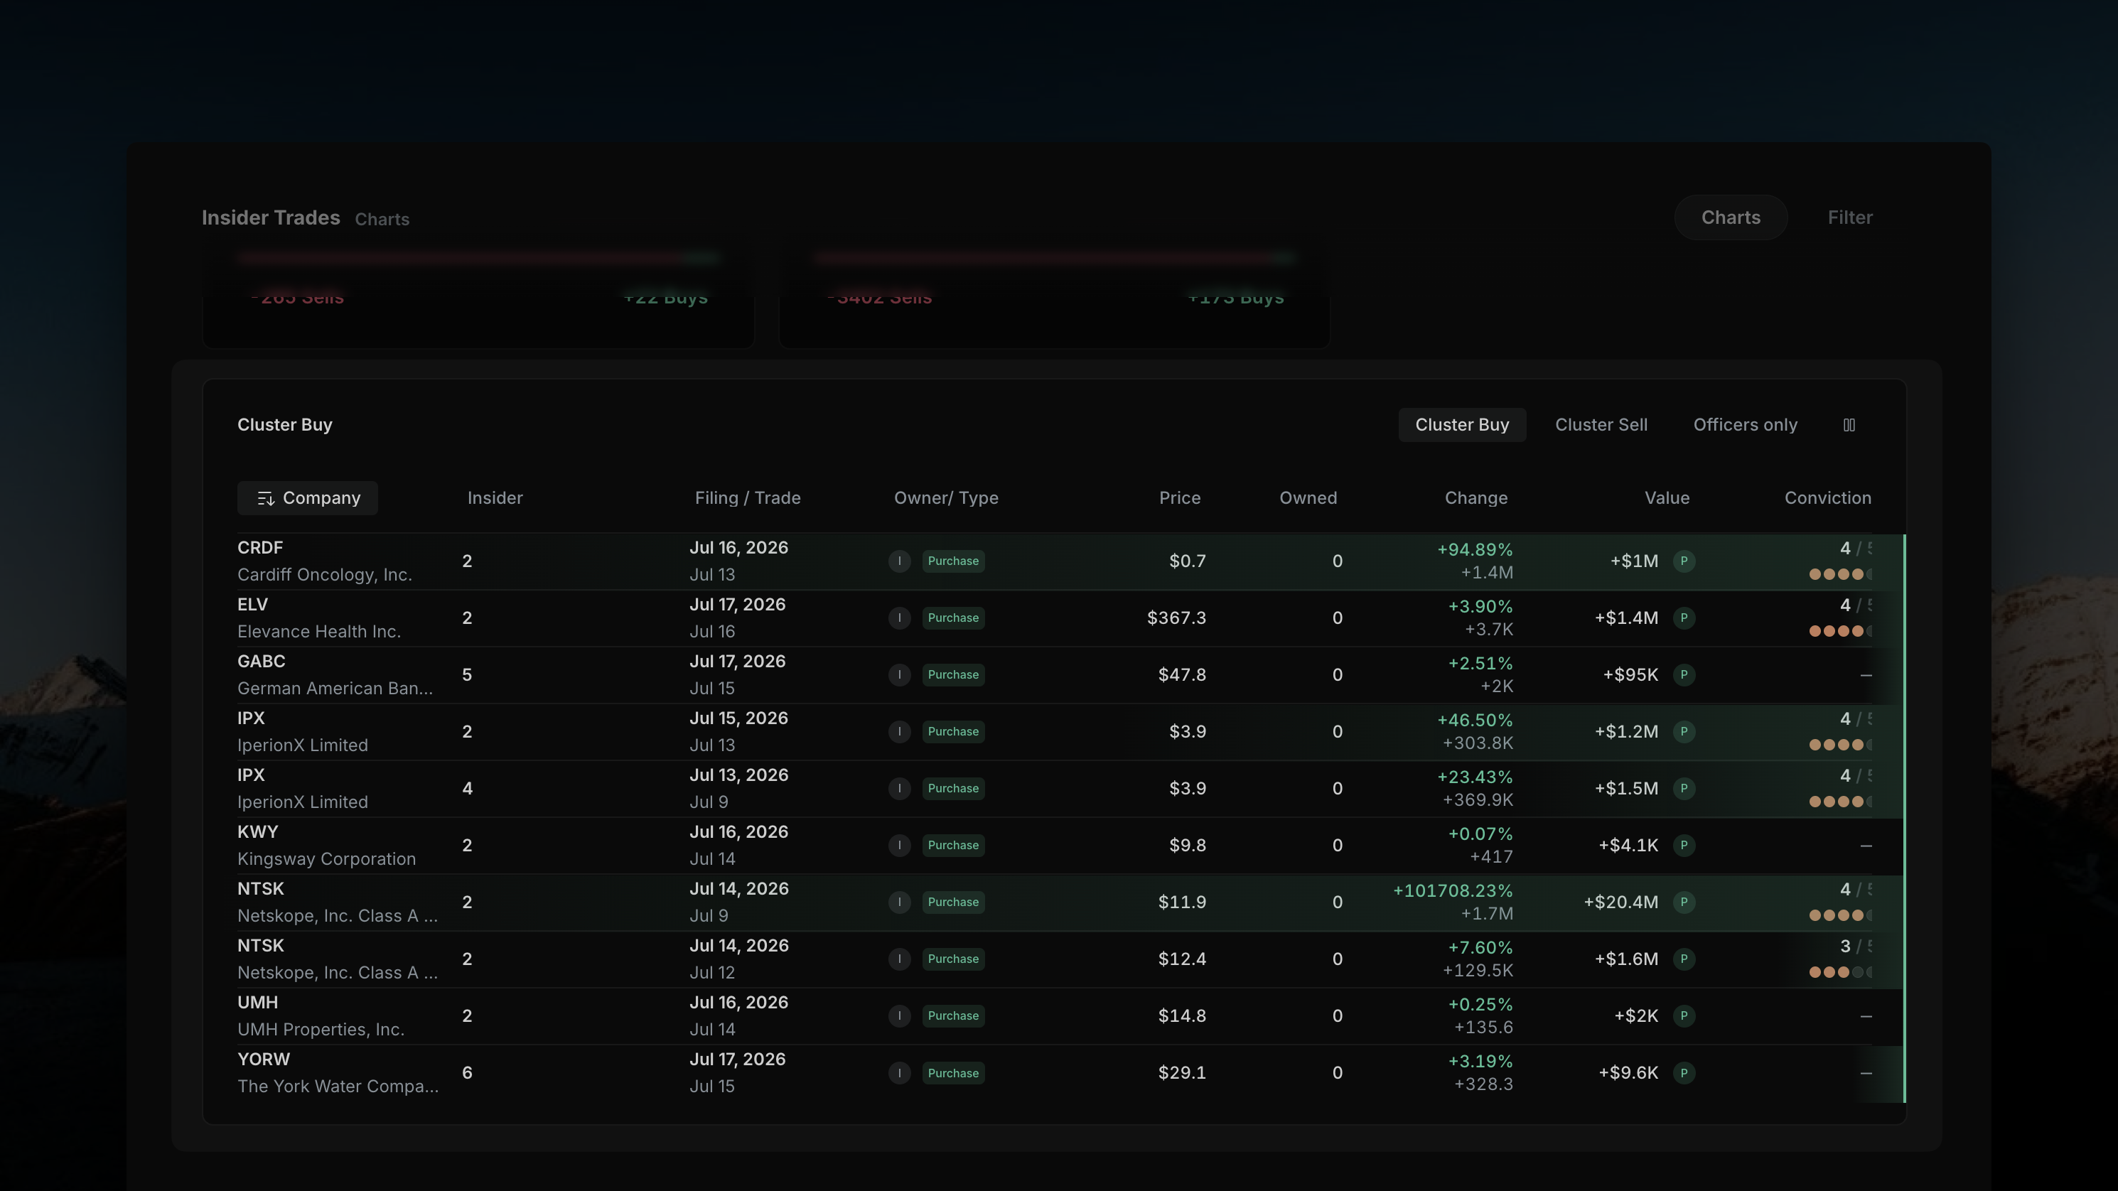Screen dimensions: 2118x1191
Task: Click the Purchase tag in the GABC row
Action: 953,675
